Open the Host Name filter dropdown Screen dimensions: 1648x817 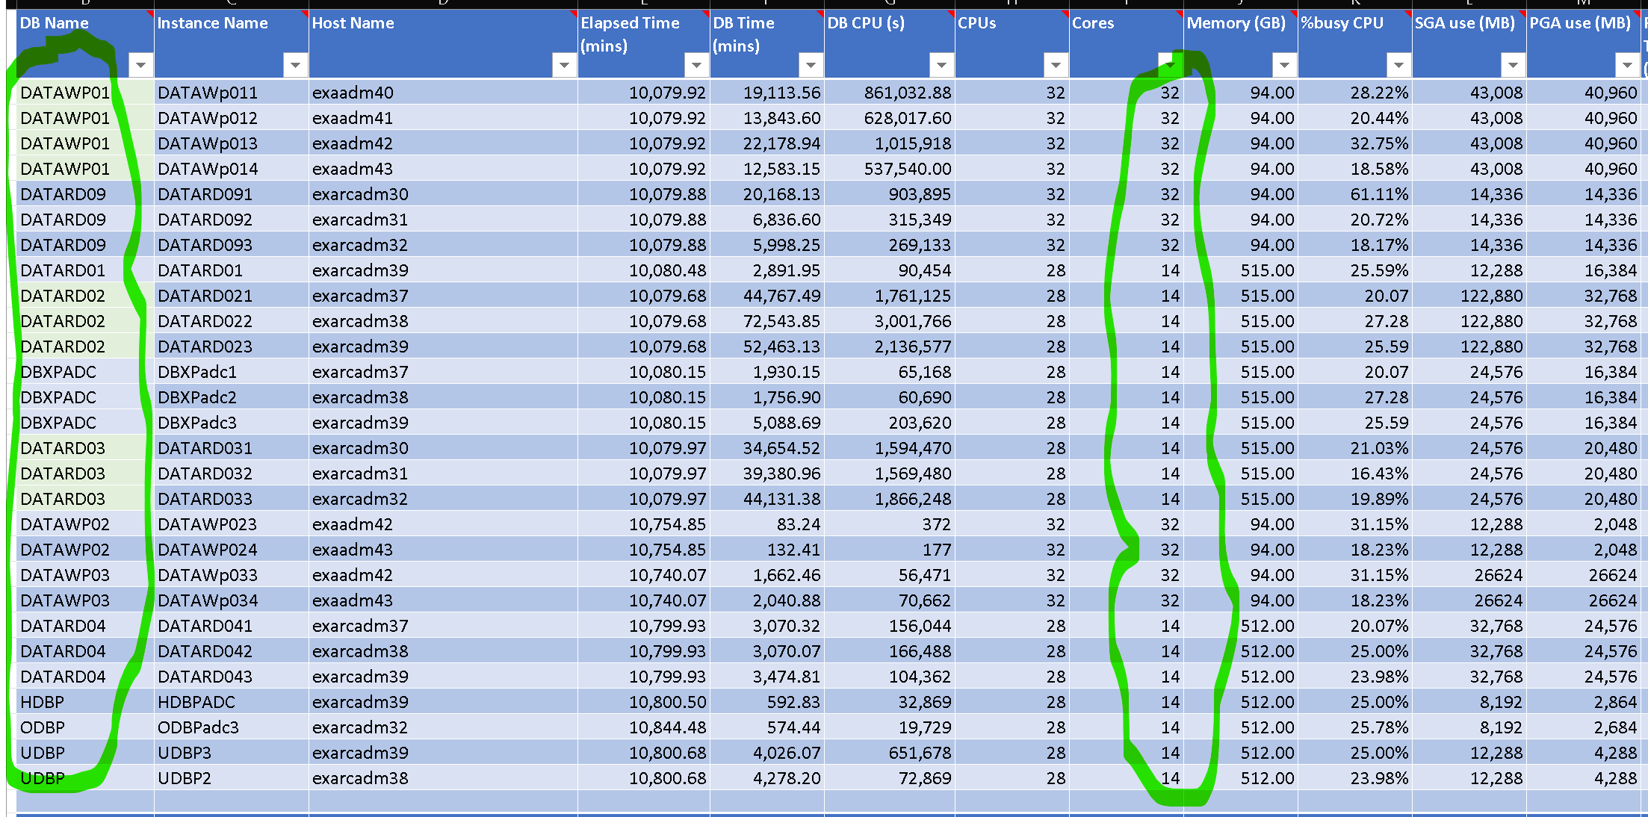564,65
